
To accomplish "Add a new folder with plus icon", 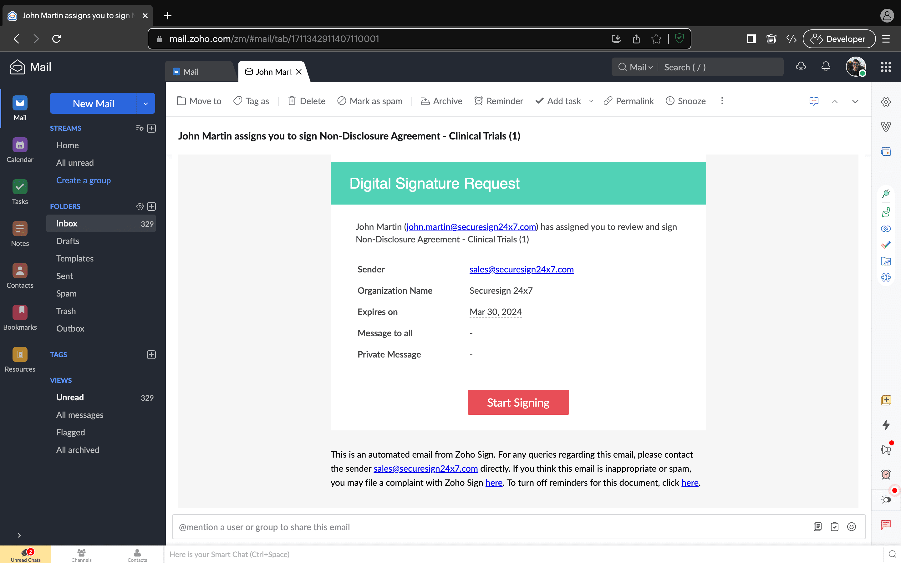I will [x=151, y=206].
